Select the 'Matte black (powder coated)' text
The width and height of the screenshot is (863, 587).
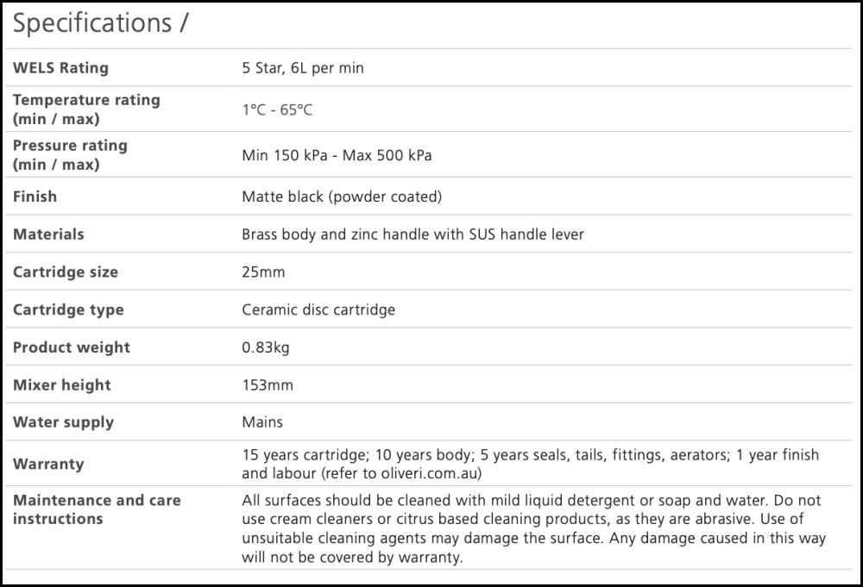click(342, 197)
